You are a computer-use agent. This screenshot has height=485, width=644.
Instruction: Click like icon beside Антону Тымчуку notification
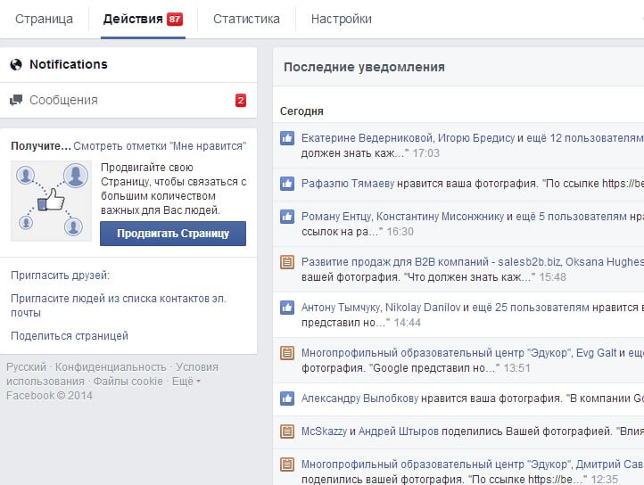pyautogui.click(x=287, y=308)
